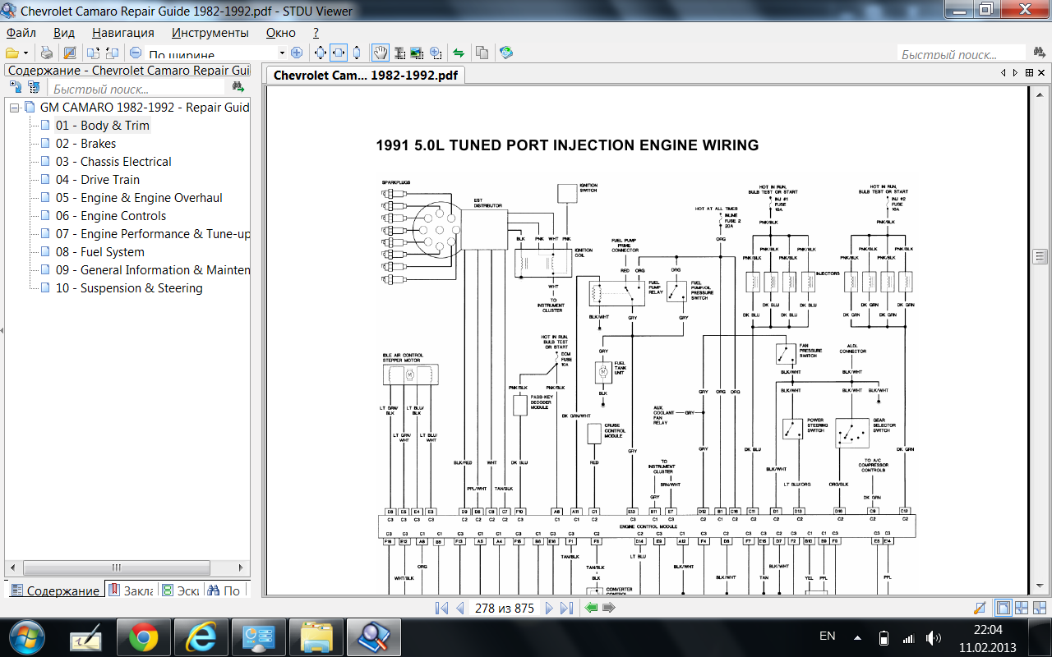Click the sync contents icon in sidebar toolbar
The width and height of the screenshot is (1052, 657).
pos(16,87)
